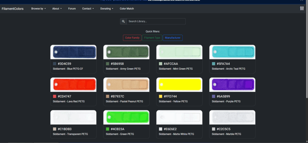Open the Siddament - Purple PETG title
The image size is (308, 143).
[226, 101]
